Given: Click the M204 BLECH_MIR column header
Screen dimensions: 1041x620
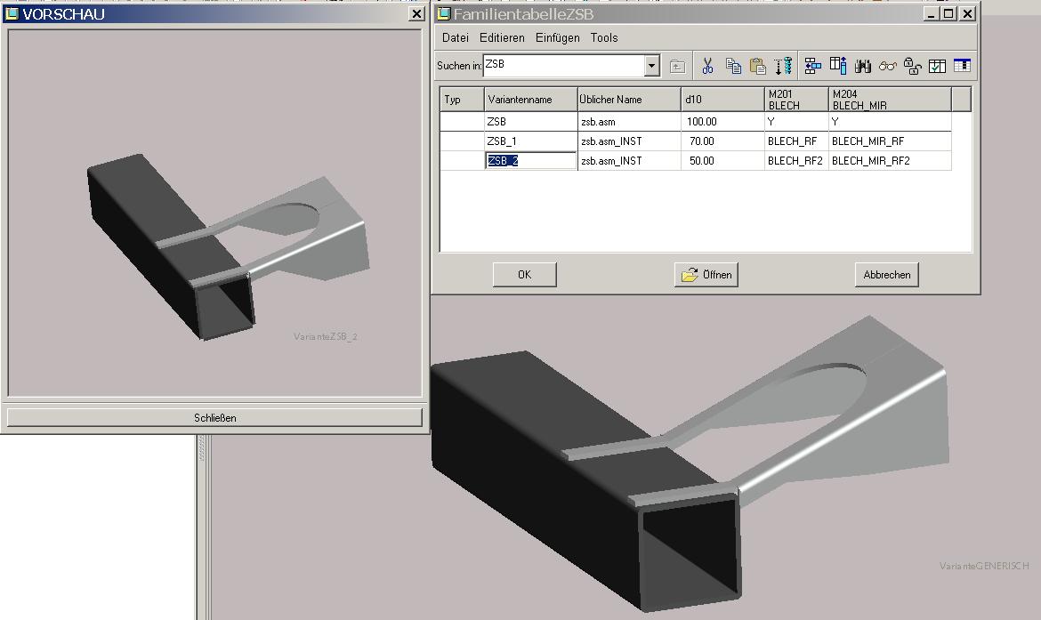Looking at the screenshot, I should (x=891, y=100).
